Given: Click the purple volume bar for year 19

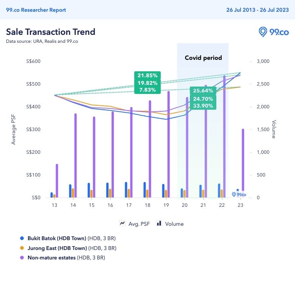Looking at the screenshot, I should click(x=168, y=144).
